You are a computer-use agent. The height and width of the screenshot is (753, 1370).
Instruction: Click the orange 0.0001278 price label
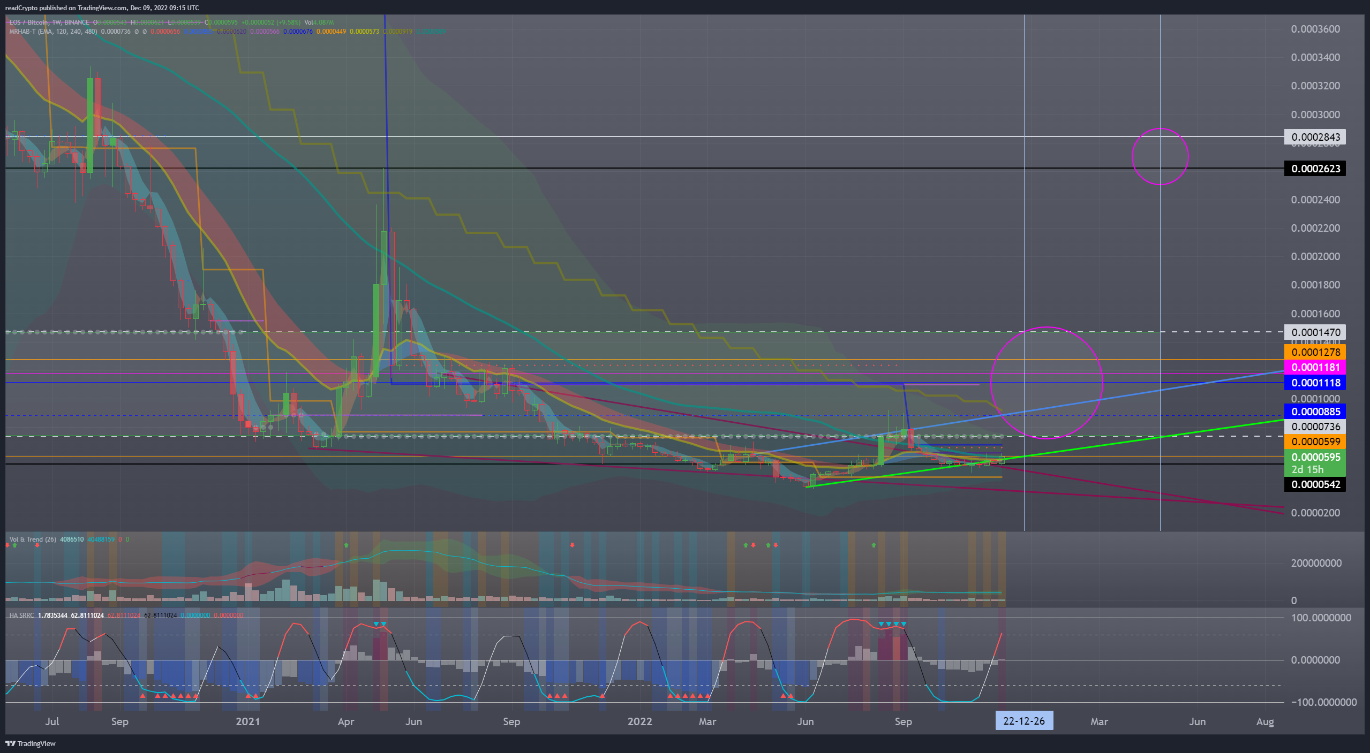(1315, 352)
